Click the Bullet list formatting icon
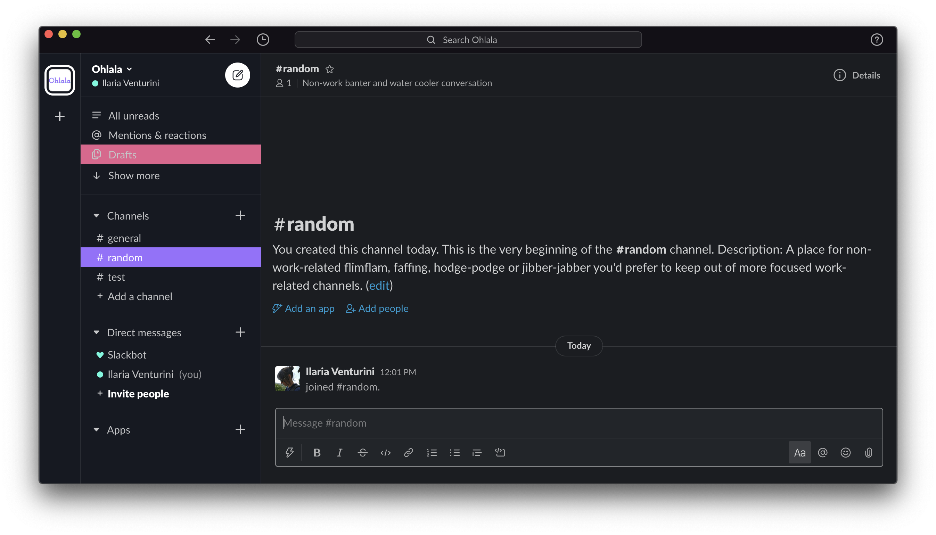The width and height of the screenshot is (936, 535). click(x=454, y=453)
